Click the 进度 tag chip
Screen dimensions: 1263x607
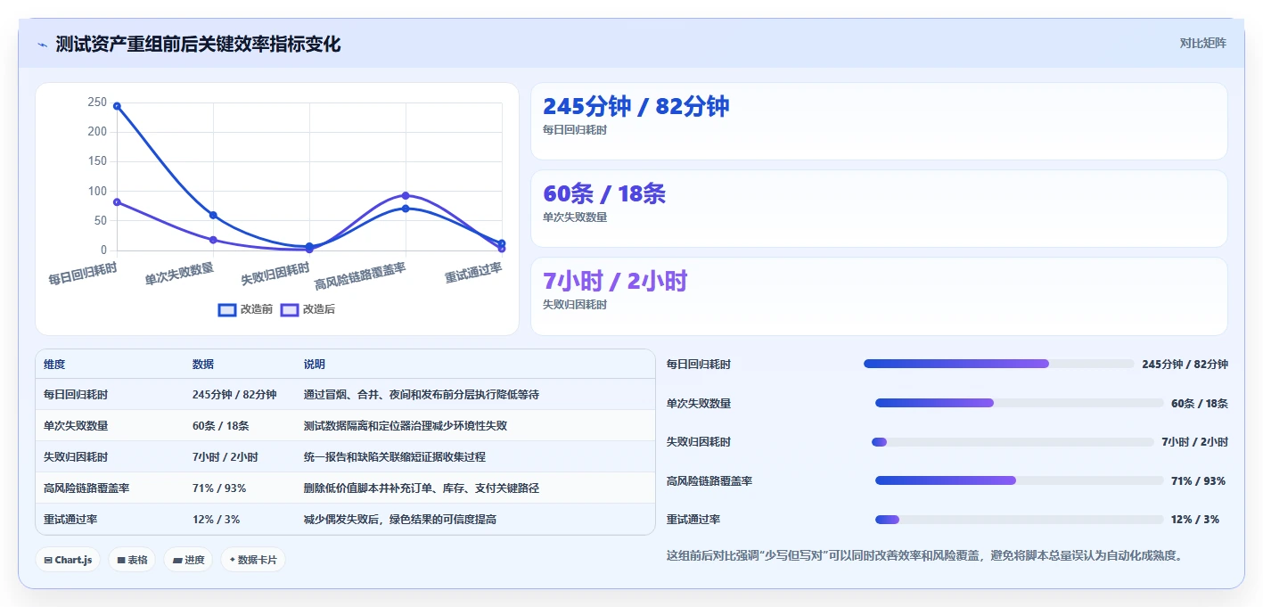[x=188, y=560]
